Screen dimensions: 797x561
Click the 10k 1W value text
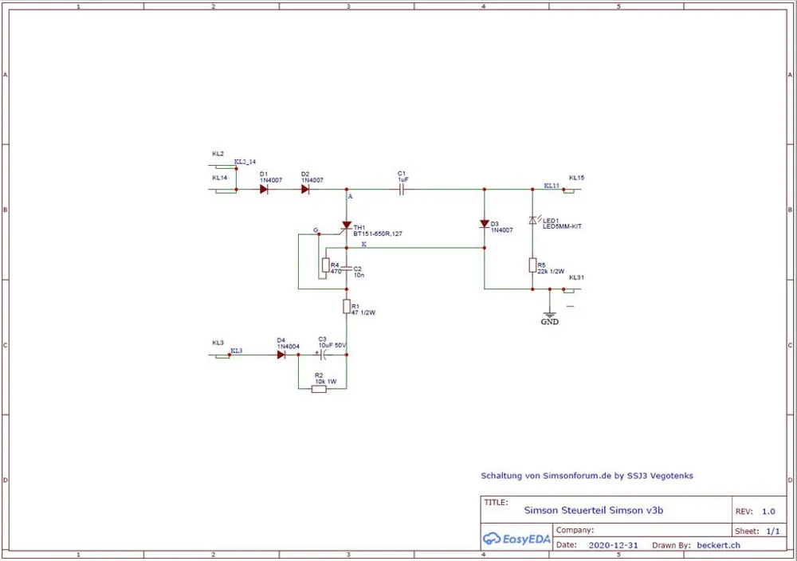coord(326,382)
